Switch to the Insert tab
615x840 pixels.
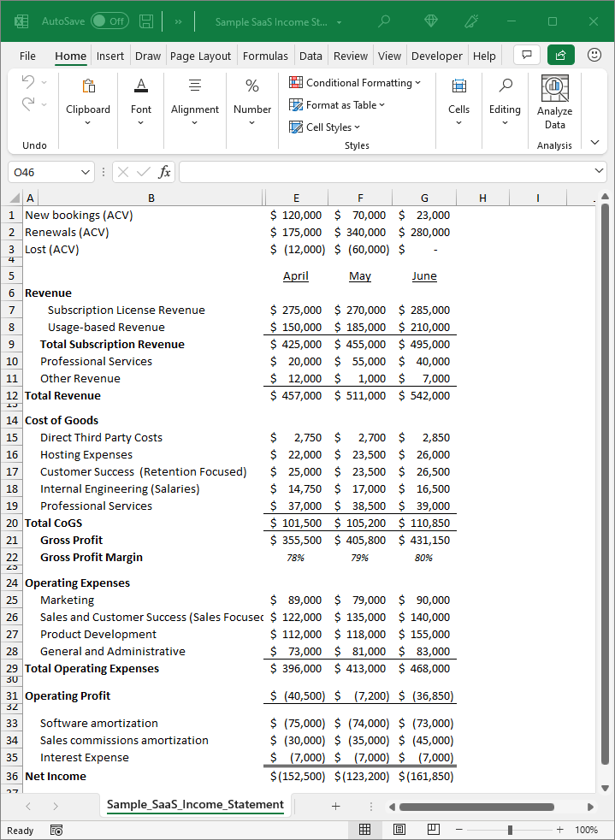coord(109,56)
